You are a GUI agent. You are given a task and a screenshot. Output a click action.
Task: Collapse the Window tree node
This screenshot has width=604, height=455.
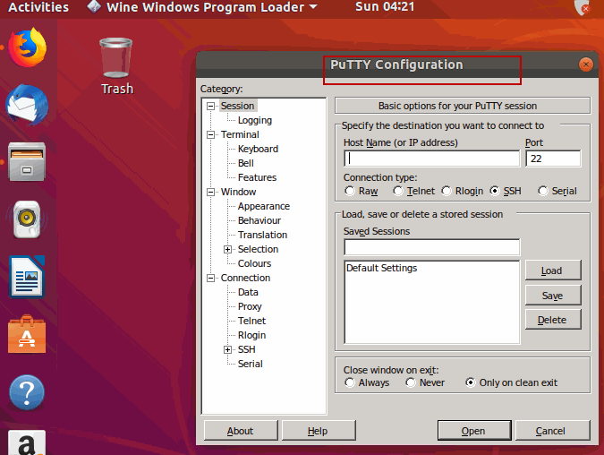210,192
